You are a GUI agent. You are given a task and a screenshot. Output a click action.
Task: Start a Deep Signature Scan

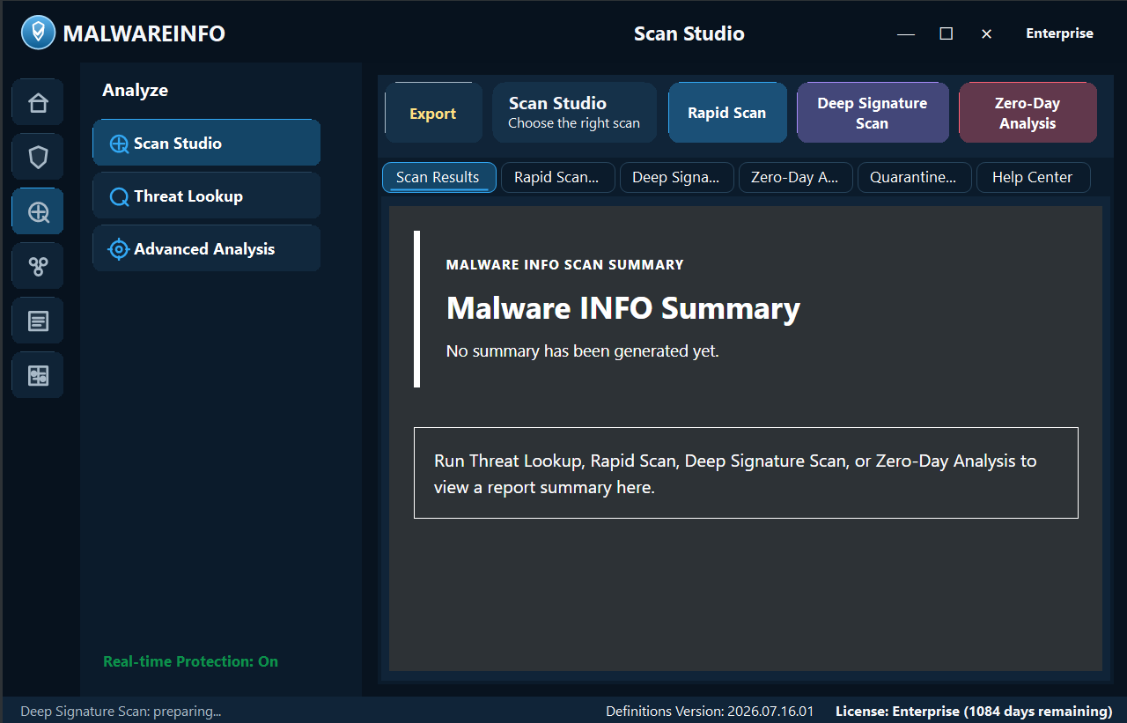[873, 113]
